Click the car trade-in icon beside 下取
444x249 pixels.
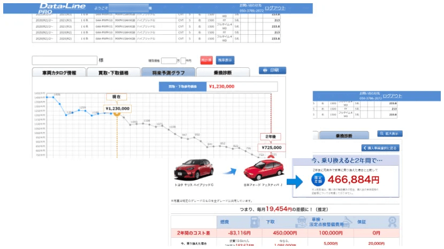click(302, 222)
